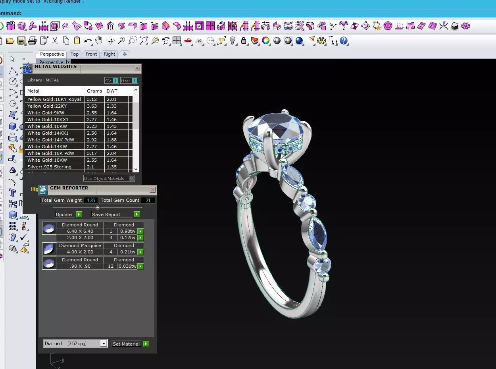This screenshot has width=496, height=369.
Task: Click the round diamond thumbnail for 6.40 X 6.40
Action: click(x=49, y=228)
